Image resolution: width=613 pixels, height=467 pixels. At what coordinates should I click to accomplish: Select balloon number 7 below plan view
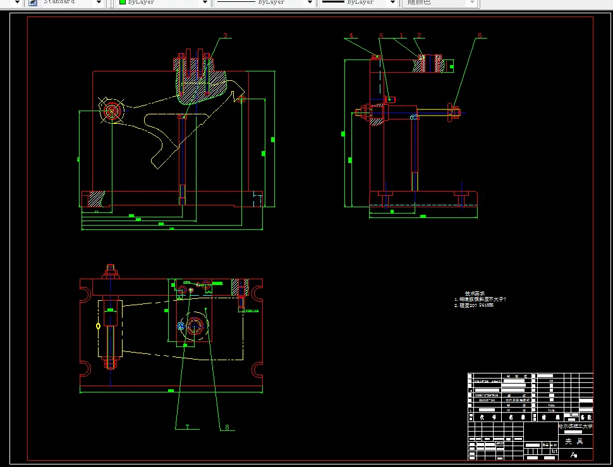(187, 427)
